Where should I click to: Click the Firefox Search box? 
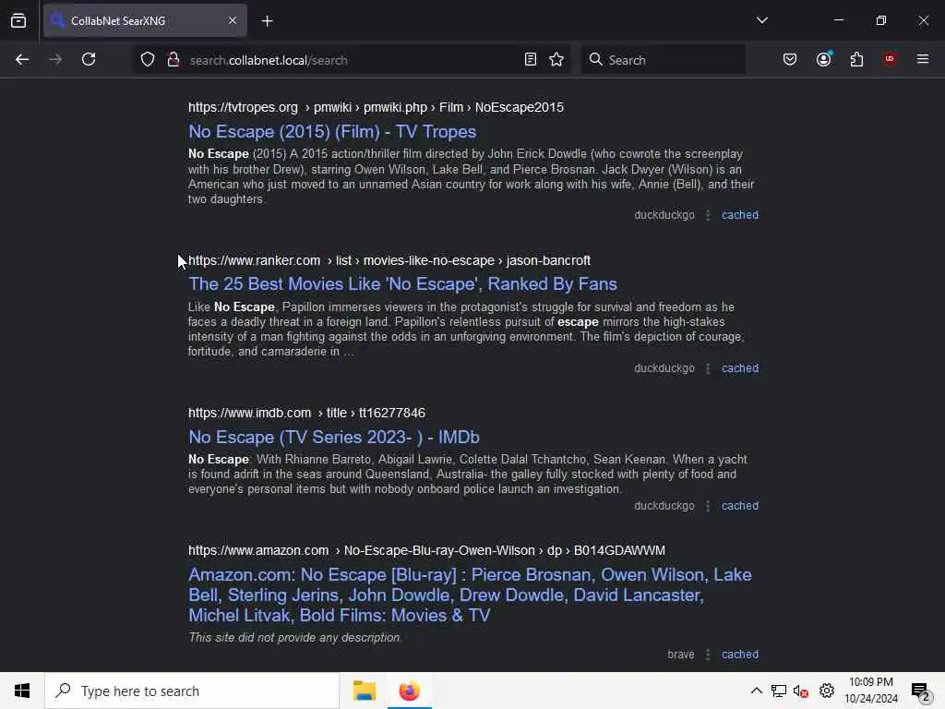click(x=663, y=60)
